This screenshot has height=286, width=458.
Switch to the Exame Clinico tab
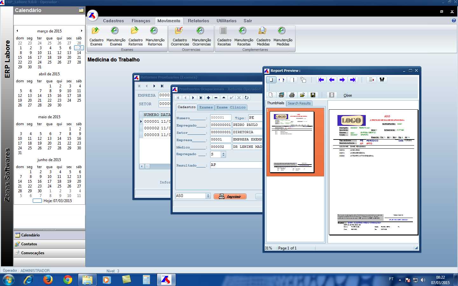tap(231, 107)
